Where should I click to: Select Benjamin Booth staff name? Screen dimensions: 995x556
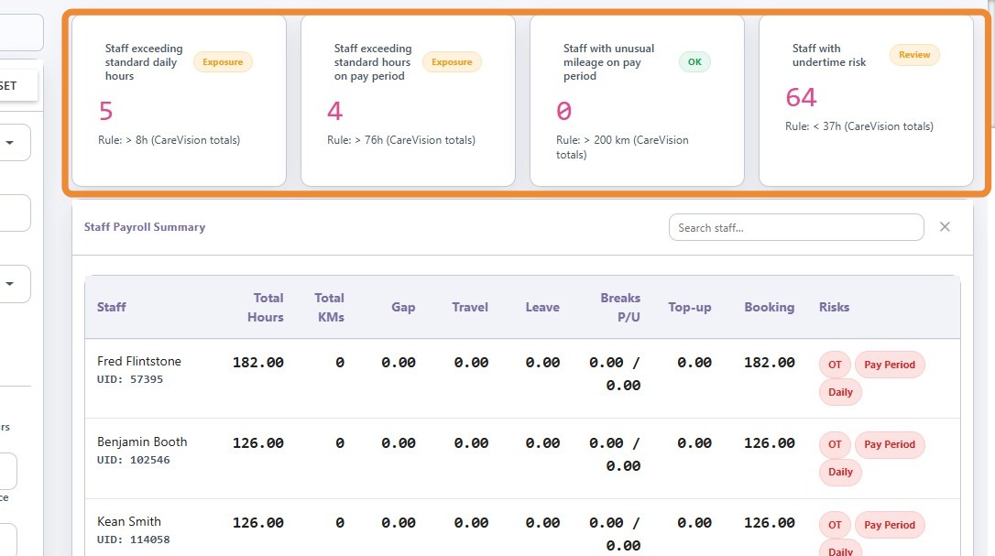click(142, 442)
